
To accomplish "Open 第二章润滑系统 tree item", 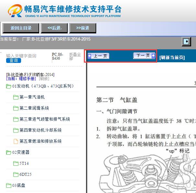I will (x=34, y=108).
